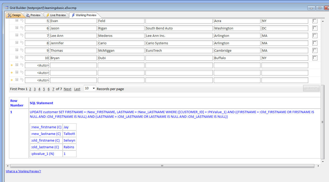Click the company field with South Bend Auto
This screenshot has width=329, height=182.
[179, 28]
